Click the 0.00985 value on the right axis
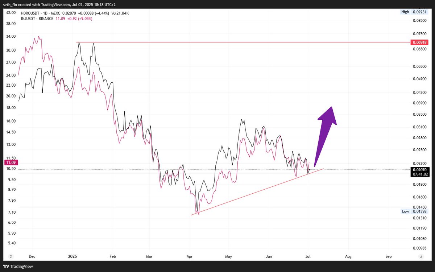The width and height of the screenshot is (435, 272). click(420, 248)
